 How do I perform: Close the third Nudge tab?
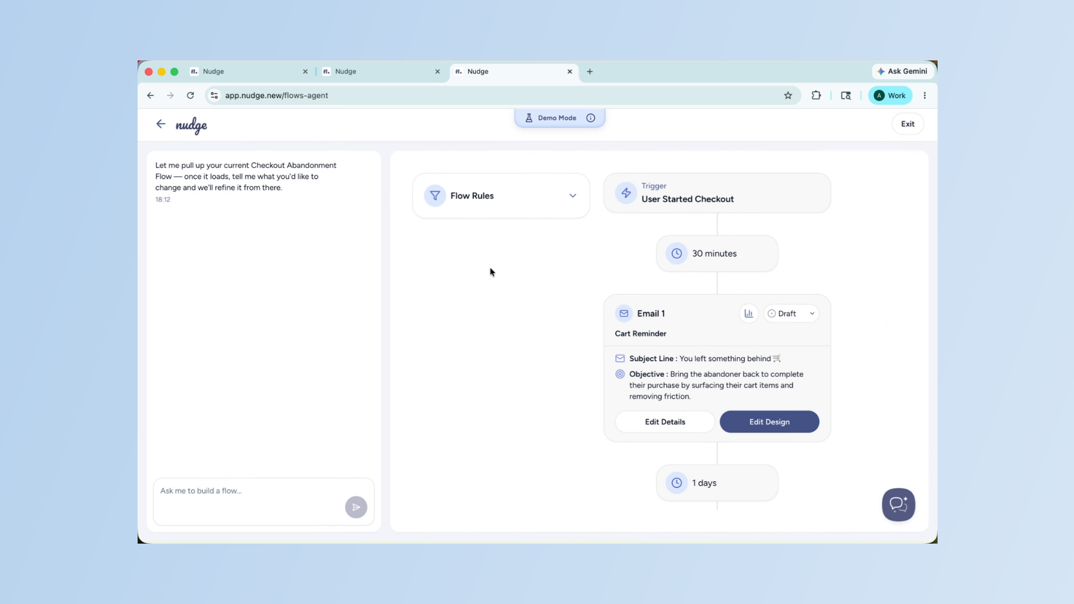tap(569, 72)
